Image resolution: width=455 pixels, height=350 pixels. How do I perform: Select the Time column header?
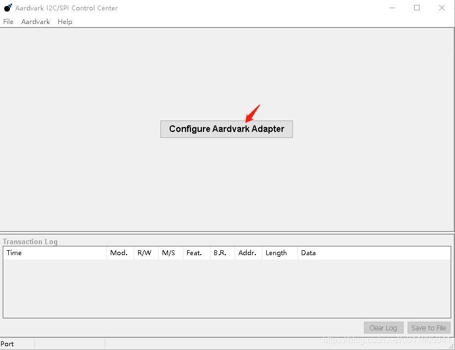click(x=55, y=253)
